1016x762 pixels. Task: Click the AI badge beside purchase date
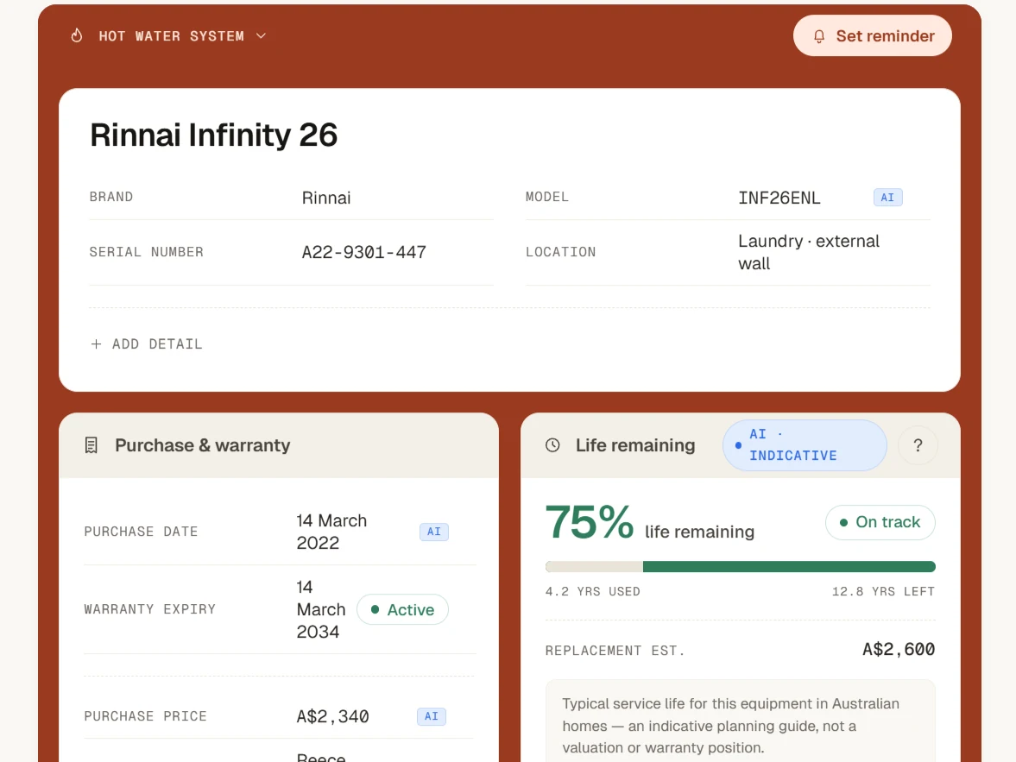tap(434, 532)
